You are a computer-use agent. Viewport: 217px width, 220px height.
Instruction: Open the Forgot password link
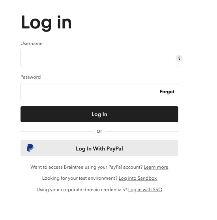[x=167, y=92]
